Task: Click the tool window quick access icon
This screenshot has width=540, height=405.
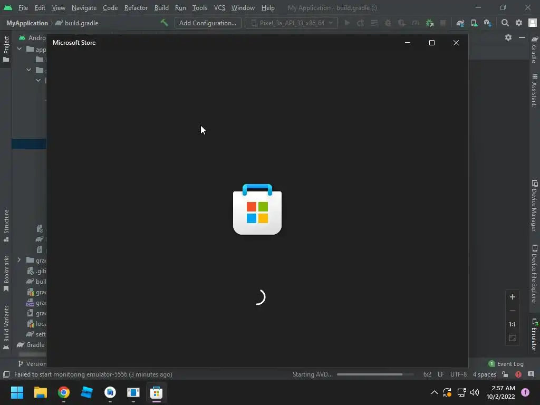Action: (x=6, y=374)
